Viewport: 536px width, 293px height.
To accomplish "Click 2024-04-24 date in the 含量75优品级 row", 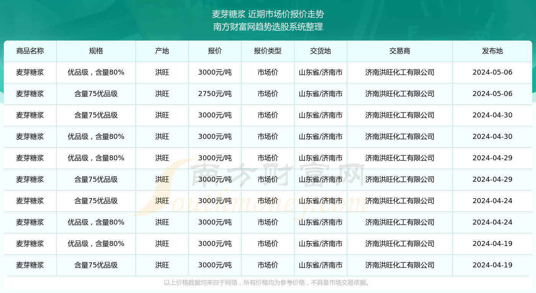I will point(492,201).
